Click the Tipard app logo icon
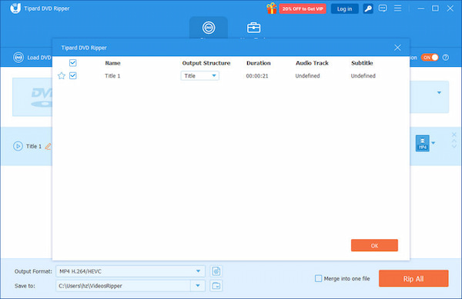The image size is (462, 299). pos(15,8)
